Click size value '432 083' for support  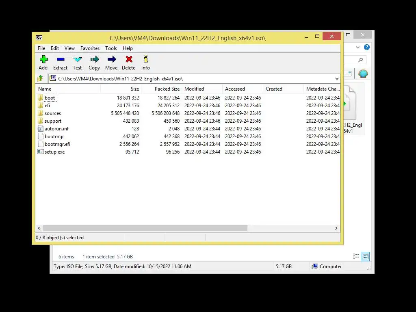click(x=131, y=121)
